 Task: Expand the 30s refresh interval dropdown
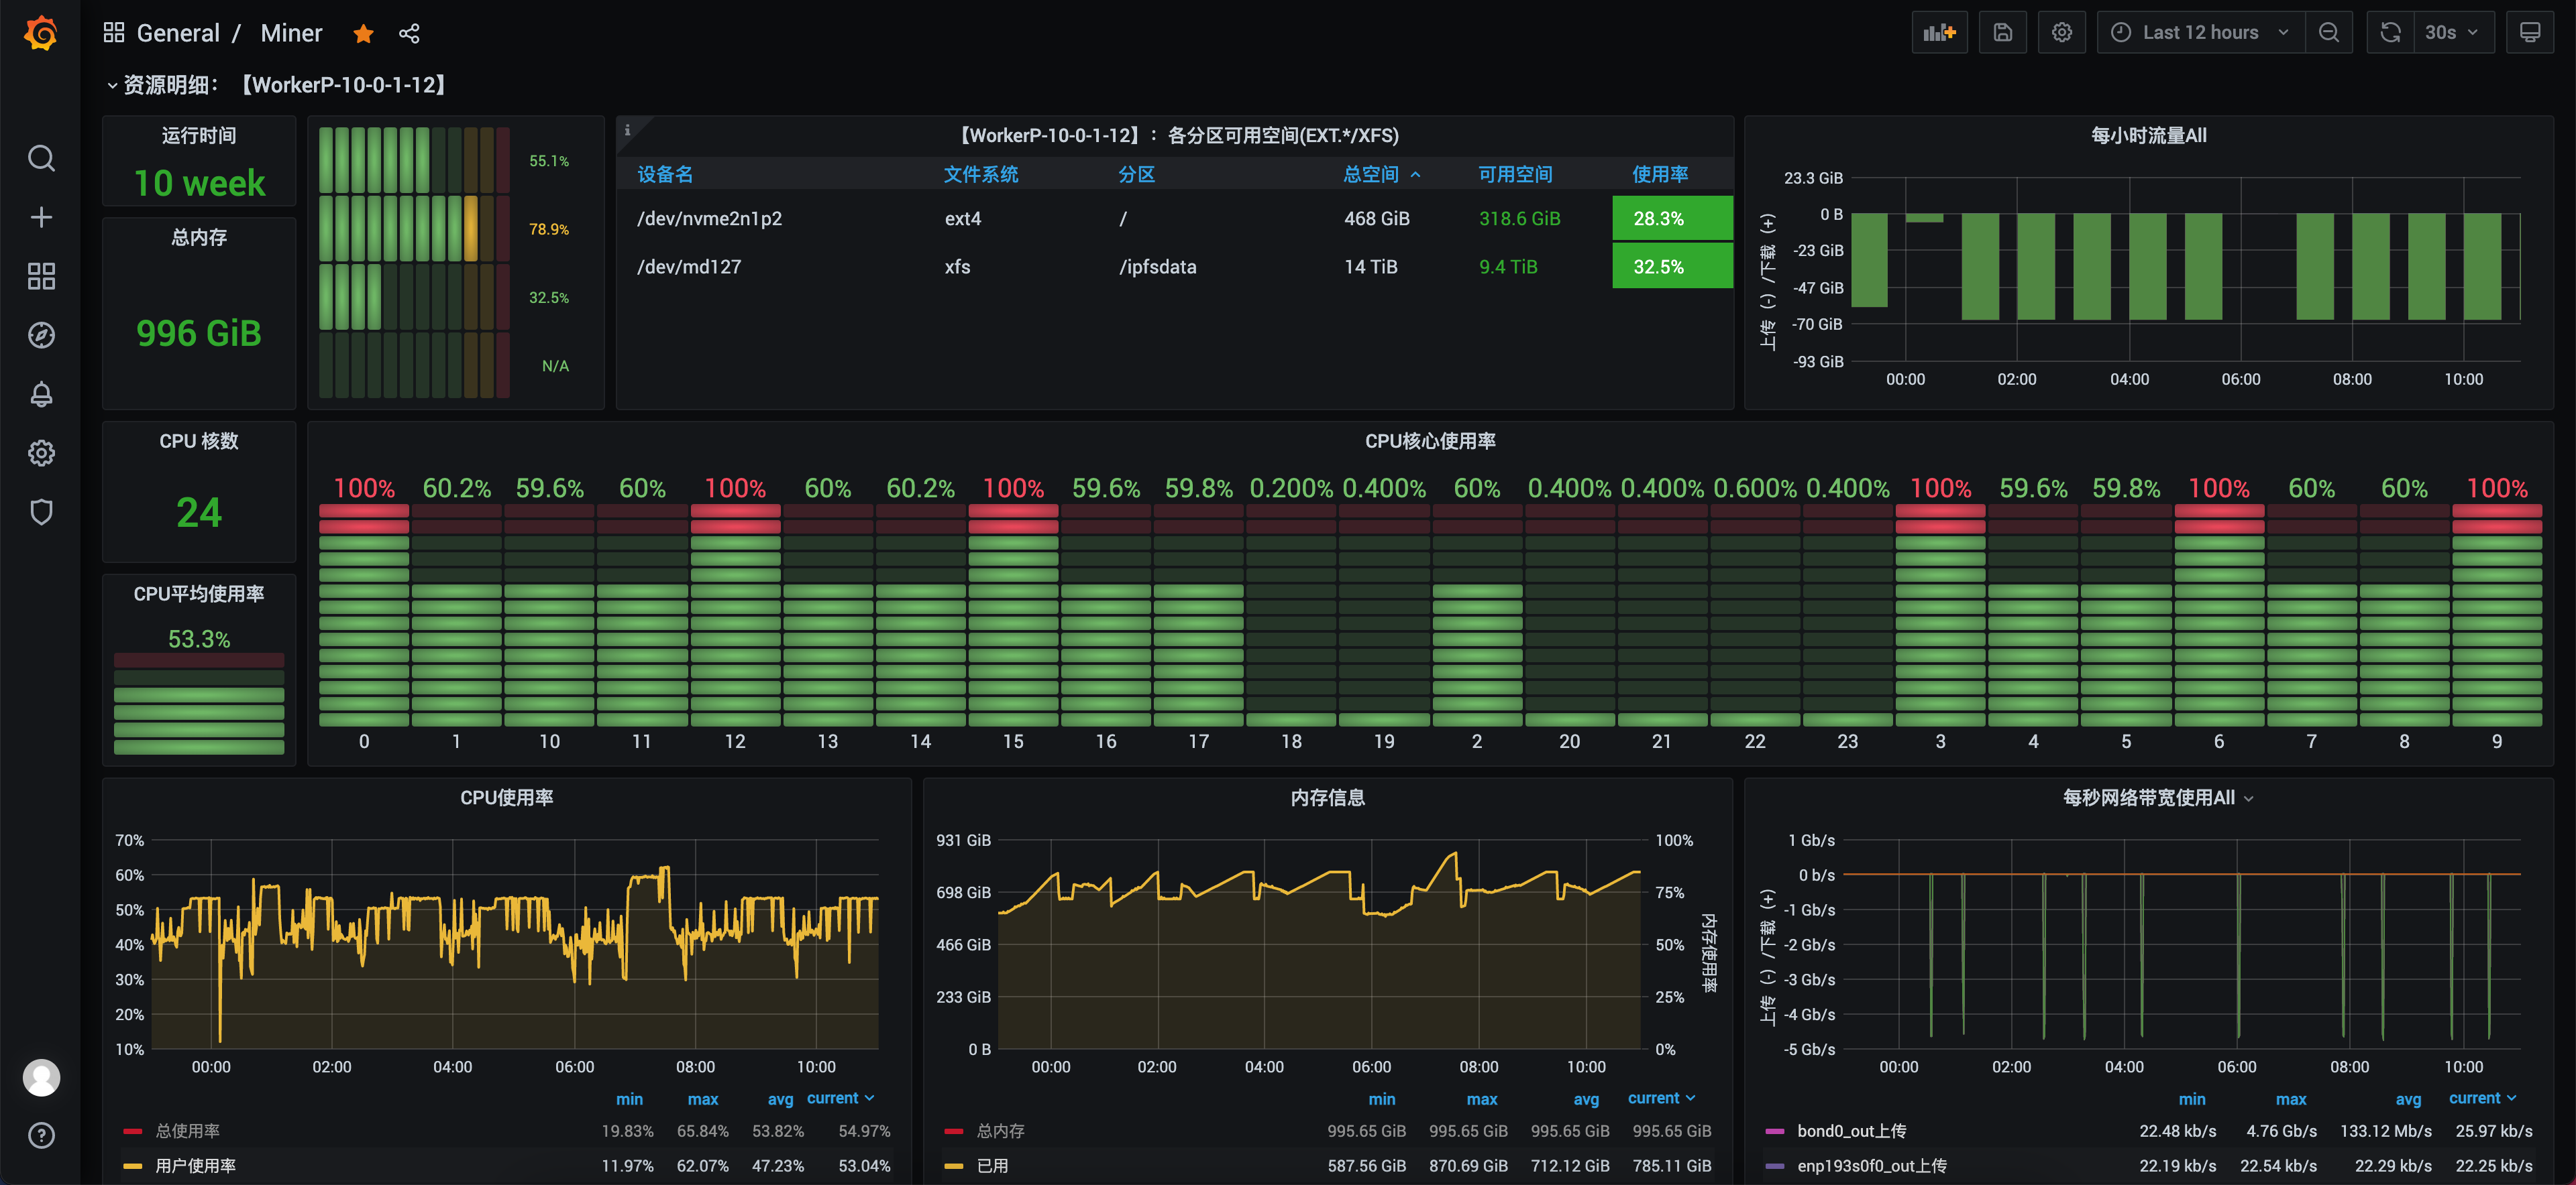coord(2451,33)
